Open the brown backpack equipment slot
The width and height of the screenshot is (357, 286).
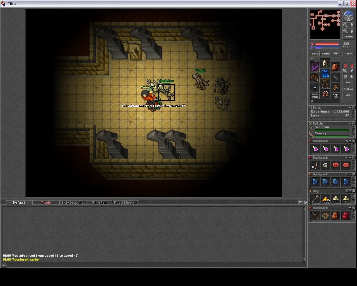(336, 67)
